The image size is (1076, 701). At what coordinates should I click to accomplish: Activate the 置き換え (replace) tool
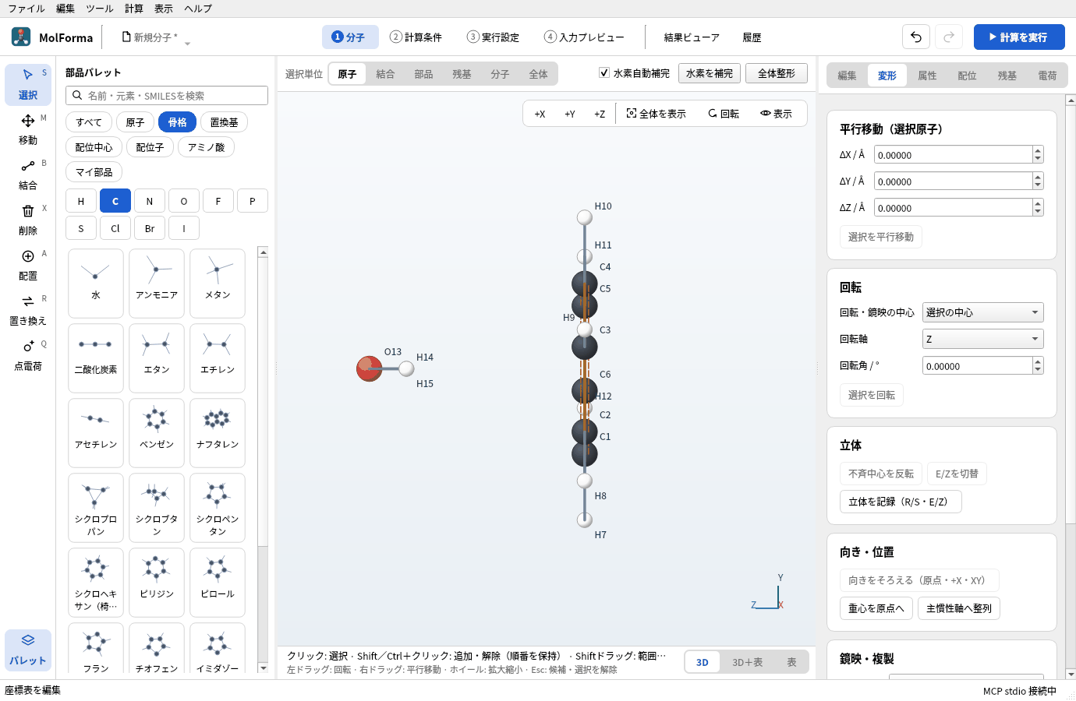click(x=28, y=310)
